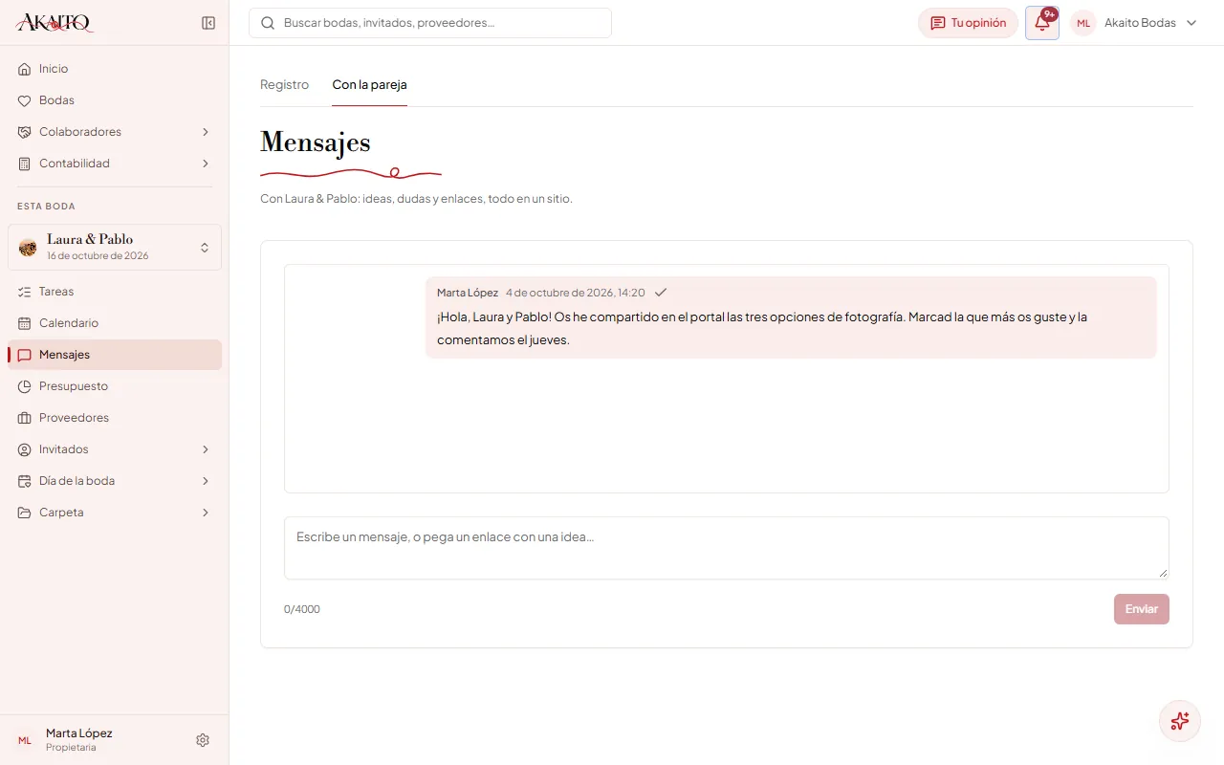The height and width of the screenshot is (765, 1224).
Task: Click the Laura & Pablo wedding thumbnail
Action: [28, 248]
